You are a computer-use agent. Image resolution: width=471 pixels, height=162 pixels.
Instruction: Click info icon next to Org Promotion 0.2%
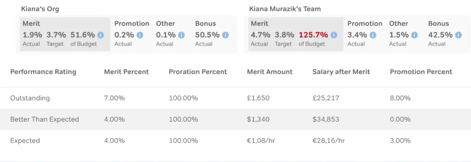click(x=140, y=35)
